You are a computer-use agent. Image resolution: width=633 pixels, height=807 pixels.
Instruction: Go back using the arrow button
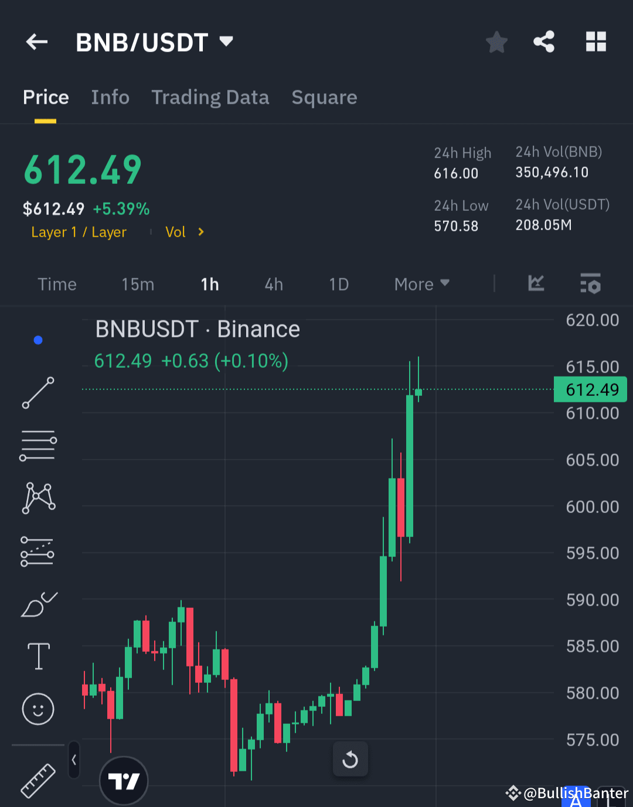[36, 42]
